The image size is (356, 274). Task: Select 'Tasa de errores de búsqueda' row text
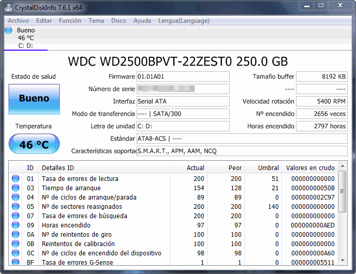(84, 216)
